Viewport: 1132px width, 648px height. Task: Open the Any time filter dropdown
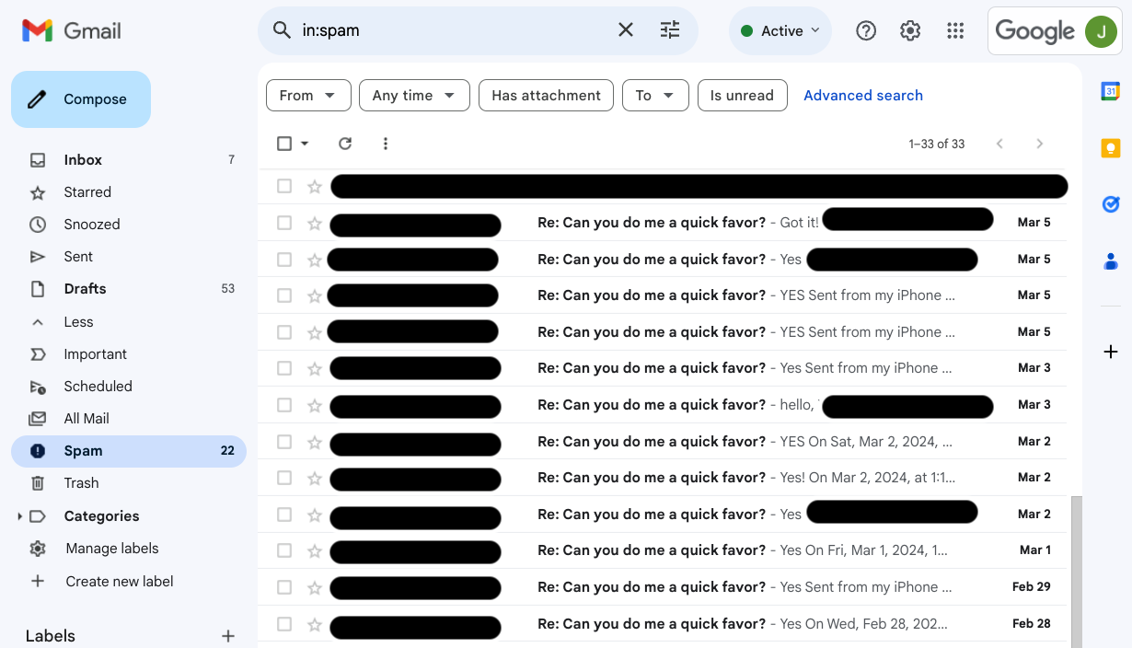point(414,95)
